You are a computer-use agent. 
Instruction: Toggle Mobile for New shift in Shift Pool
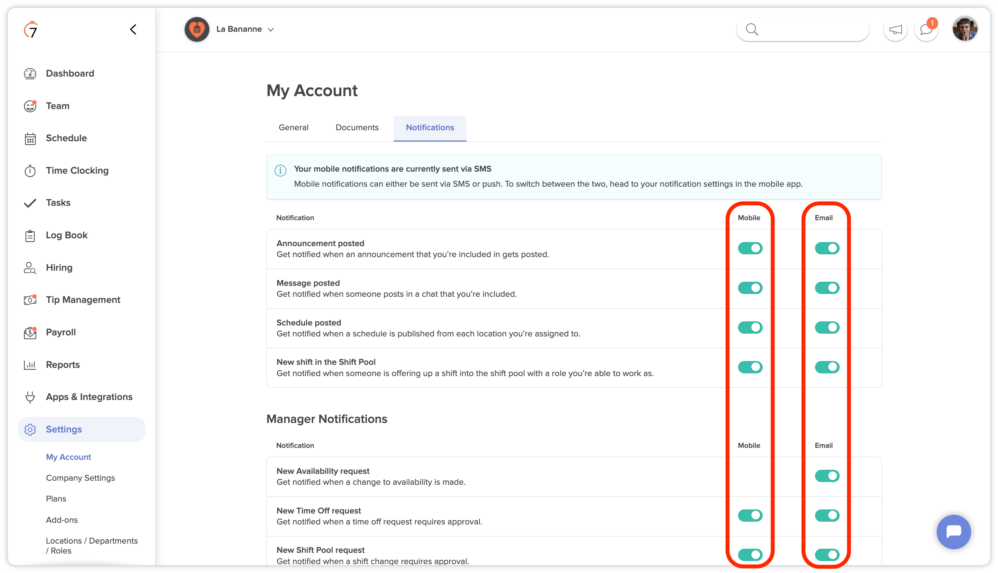750,367
